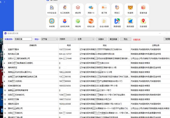Click the 地址 column header

[x=105, y=45]
